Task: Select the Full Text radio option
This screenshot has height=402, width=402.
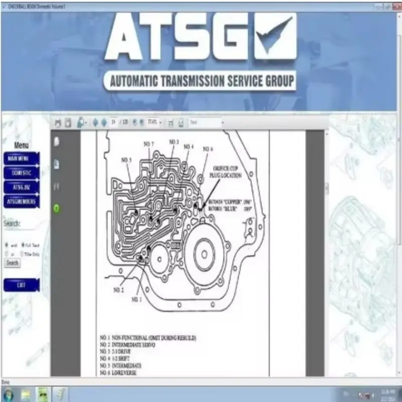Action: [x=23, y=245]
